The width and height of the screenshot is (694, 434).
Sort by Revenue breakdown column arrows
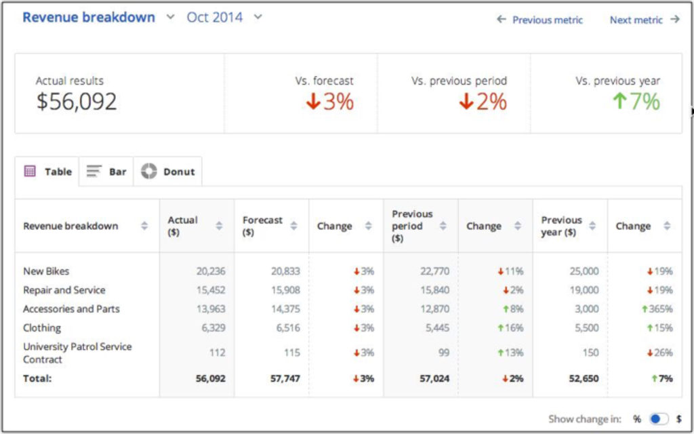coord(144,226)
